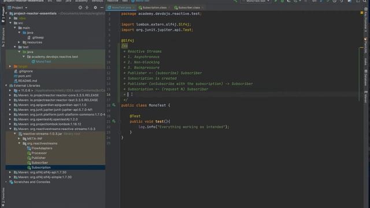The width and height of the screenshot is (370, 208).
Task: Collapse the org.reactivestreams package arrow
Action: (19, 143)
